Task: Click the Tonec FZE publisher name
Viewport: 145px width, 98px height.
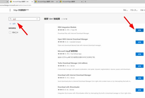Action: tap(74, 30)
